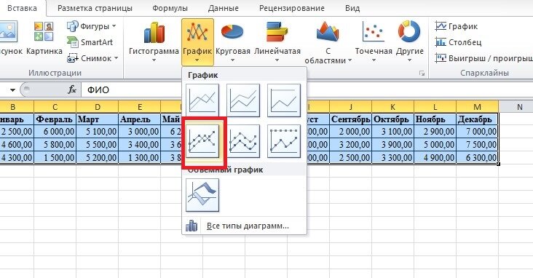Select the cell with 5 100,00
The width and height of the screenshot is (533, 278).
point(98,132)
